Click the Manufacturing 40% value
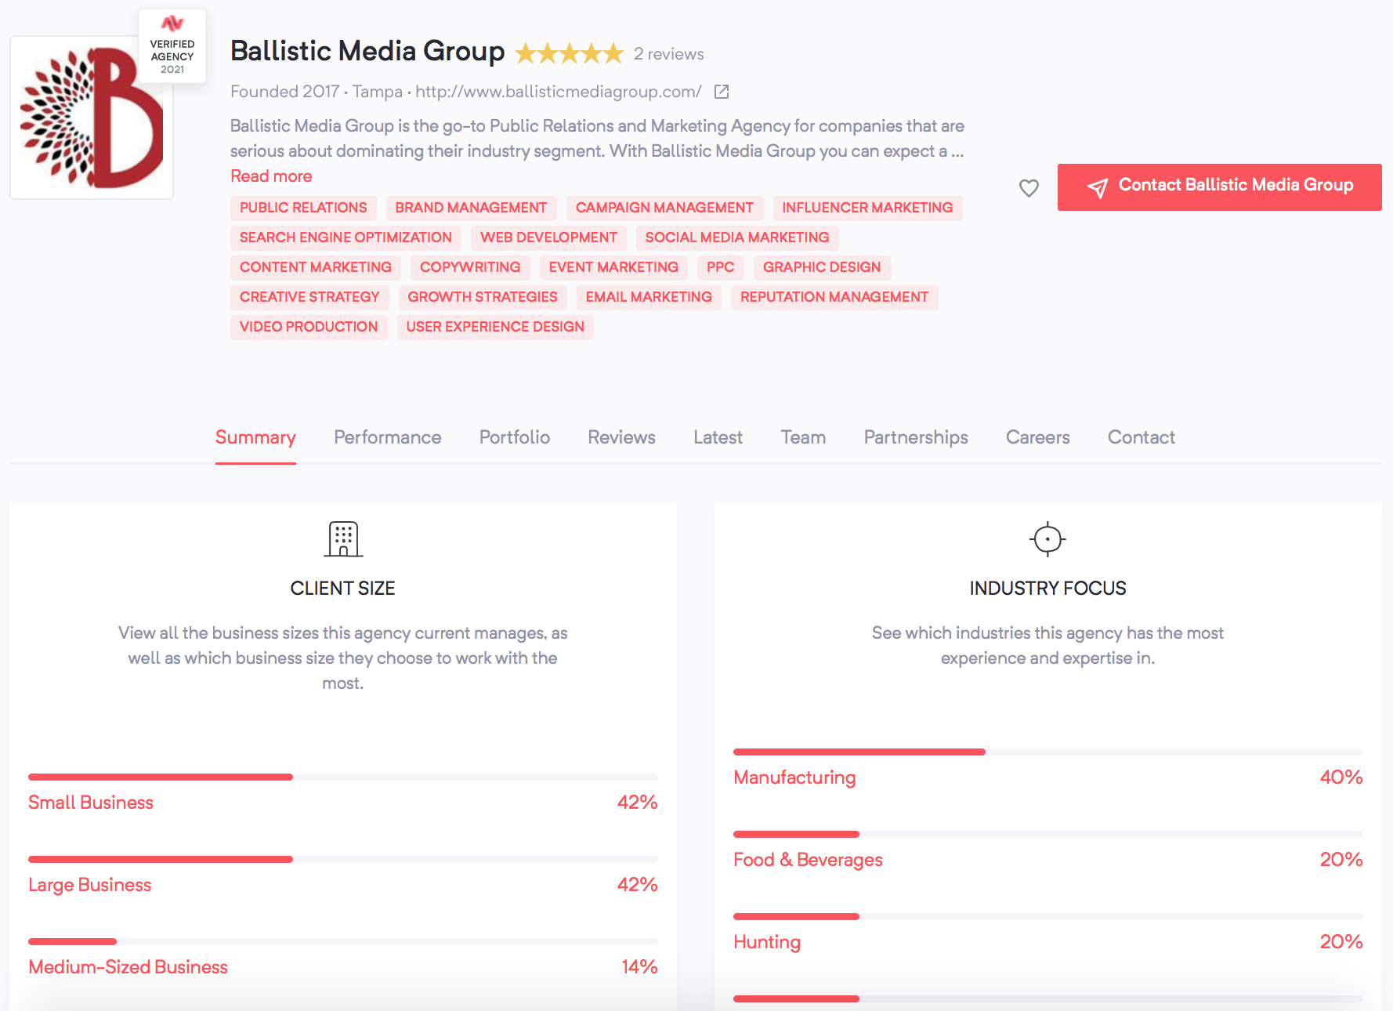Viewport: 1393px width, 1011px height. (x=1341, y=777)
